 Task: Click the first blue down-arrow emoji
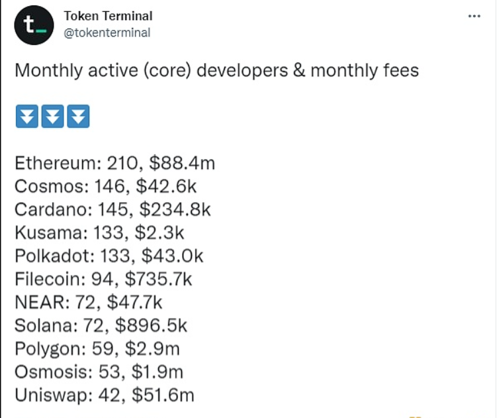coord(26,117)
